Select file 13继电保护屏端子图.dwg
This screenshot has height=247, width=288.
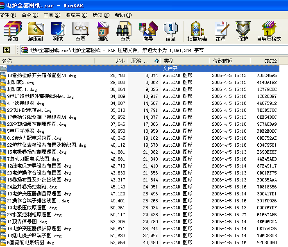tap(34, 236)
